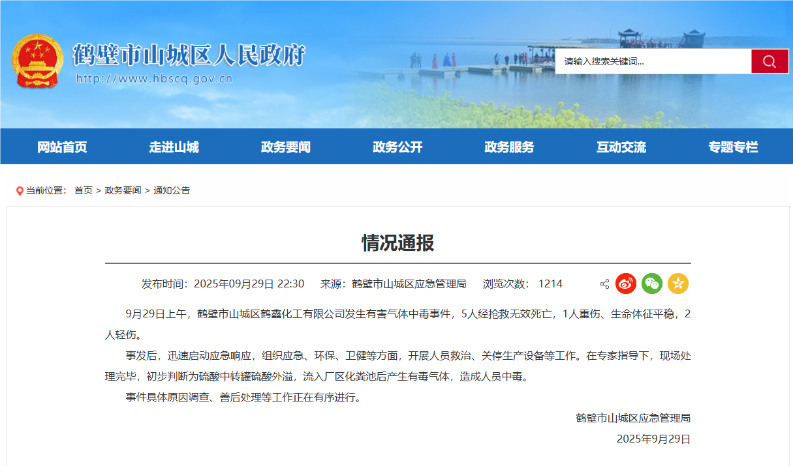Image resolution: width=793 pixels, height=466 pixels.
Task: Click the red search magnifier button
Action: [770, 61]
